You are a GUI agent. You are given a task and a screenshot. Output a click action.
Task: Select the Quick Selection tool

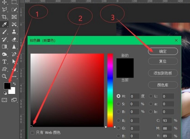click(x=14, y=10)
